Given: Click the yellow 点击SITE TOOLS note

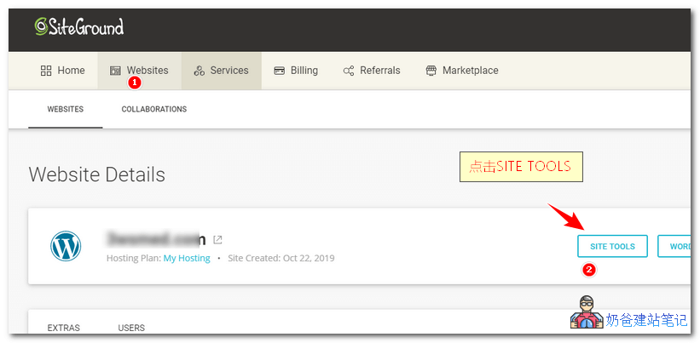Looking at the screenshot, I should (520, 166).
